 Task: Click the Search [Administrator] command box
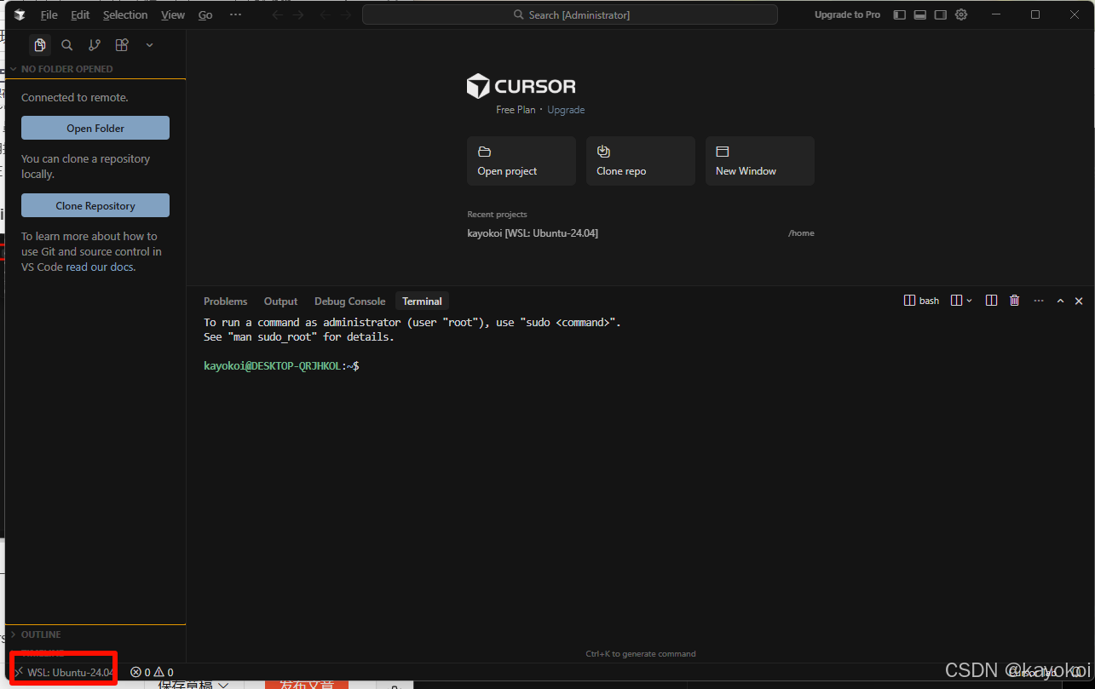click(570, 14)
